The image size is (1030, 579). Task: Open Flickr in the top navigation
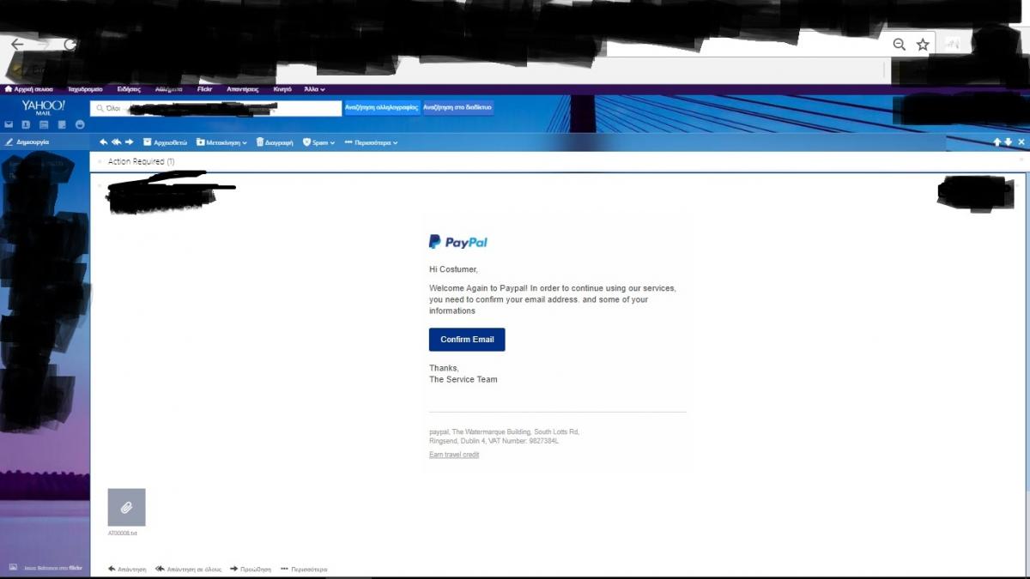click(x=204, y=89)
